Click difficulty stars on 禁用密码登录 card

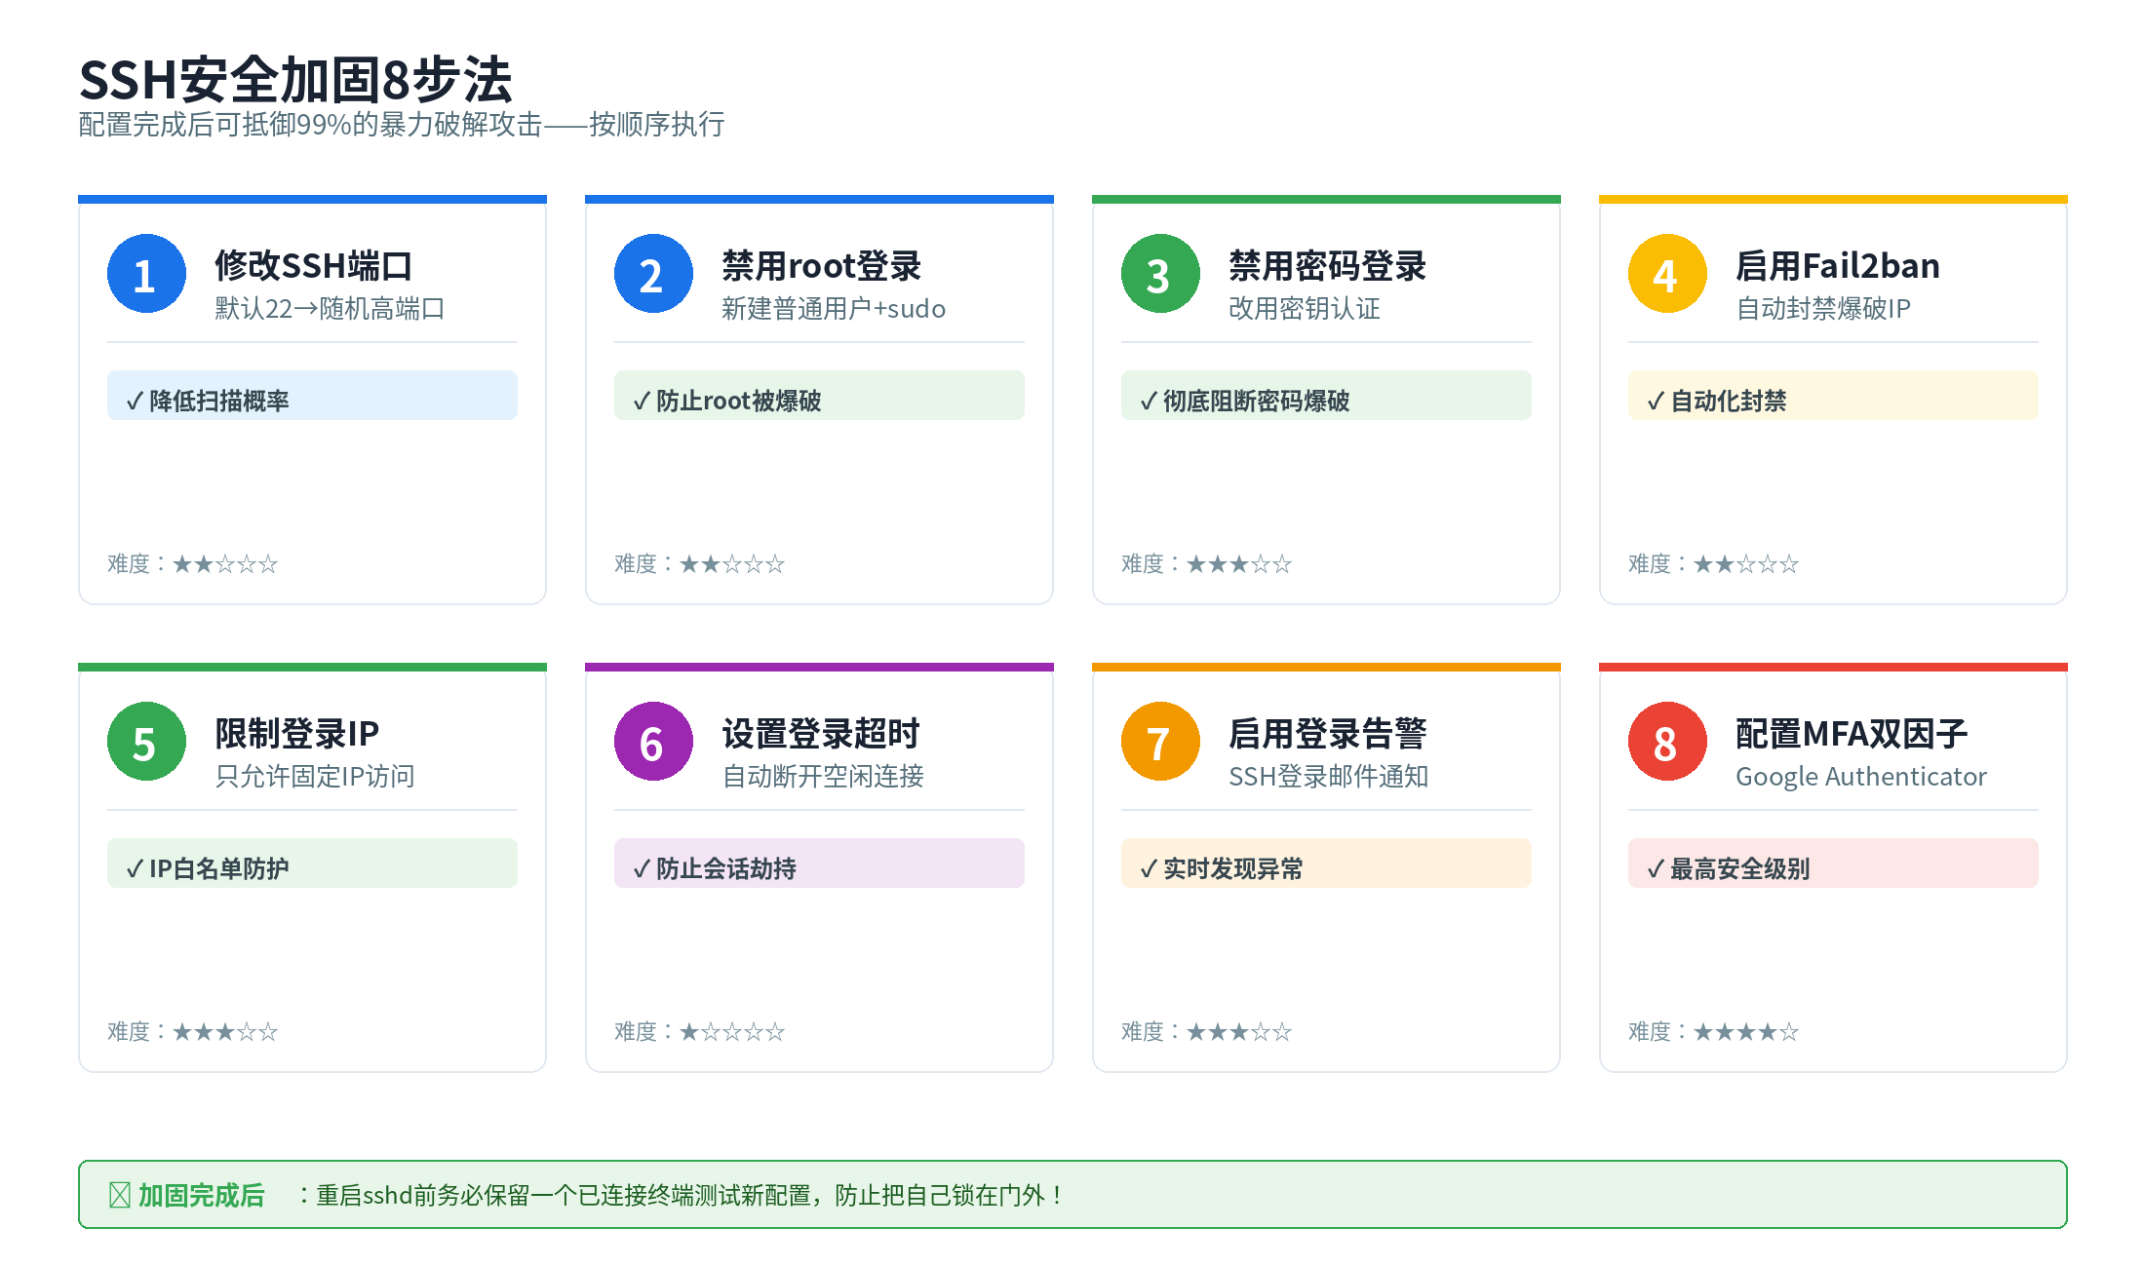[x=1239, y=563]
